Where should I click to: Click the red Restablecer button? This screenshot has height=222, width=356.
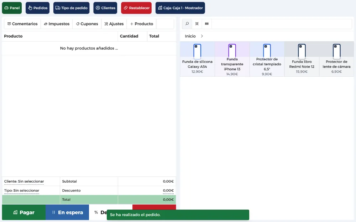[136, 8]
